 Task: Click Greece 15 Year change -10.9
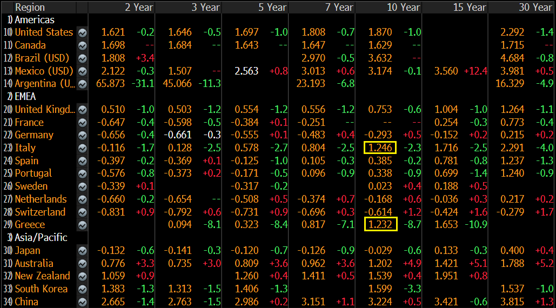point(476,225)
